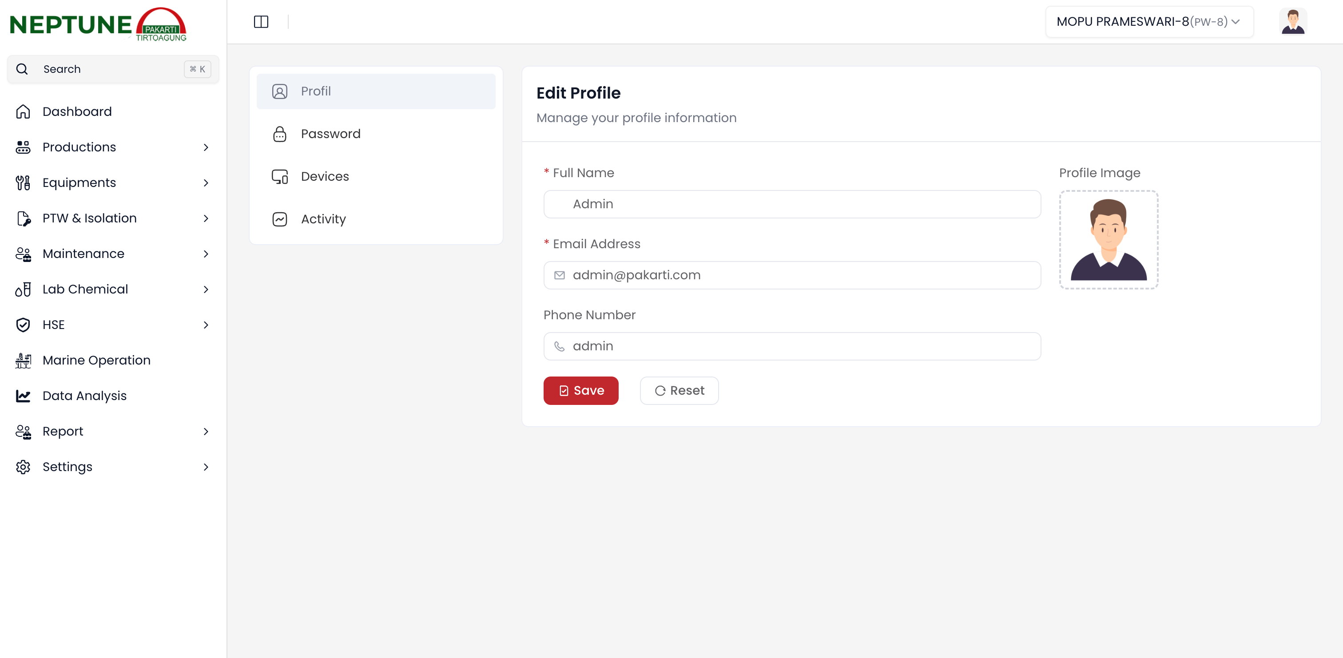Expand the Equipments submenu chevron
This screenshot has height=658, width=1343.
click(x=206, y=183)
